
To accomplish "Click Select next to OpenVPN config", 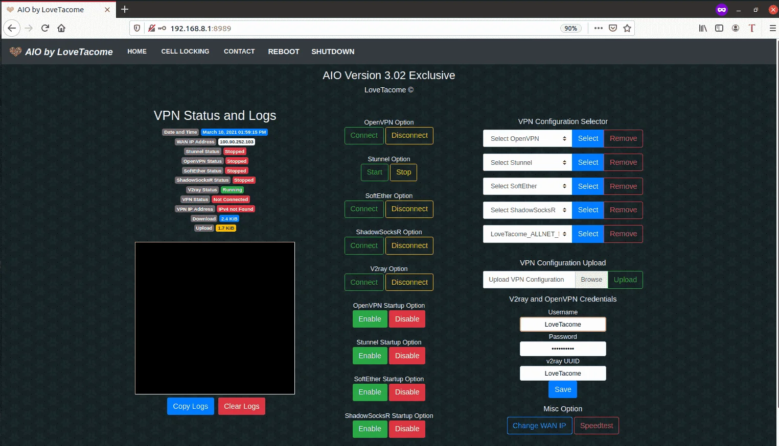I will point(588,138).
